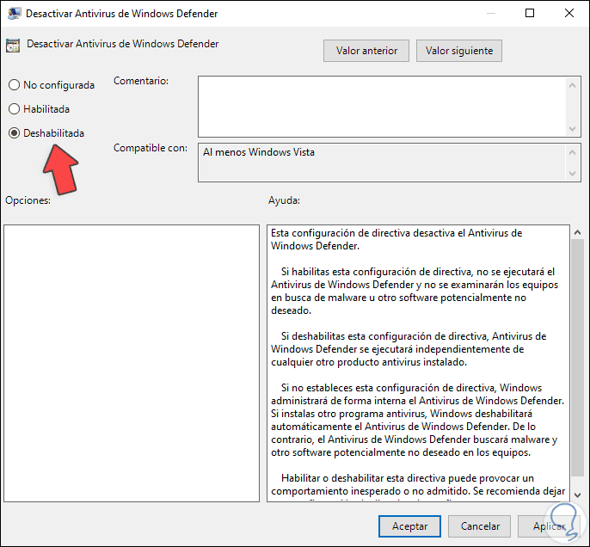Click the Comentario box scroll down arrow
This screenshot has width=590, height=547.
tap(572, 129)
